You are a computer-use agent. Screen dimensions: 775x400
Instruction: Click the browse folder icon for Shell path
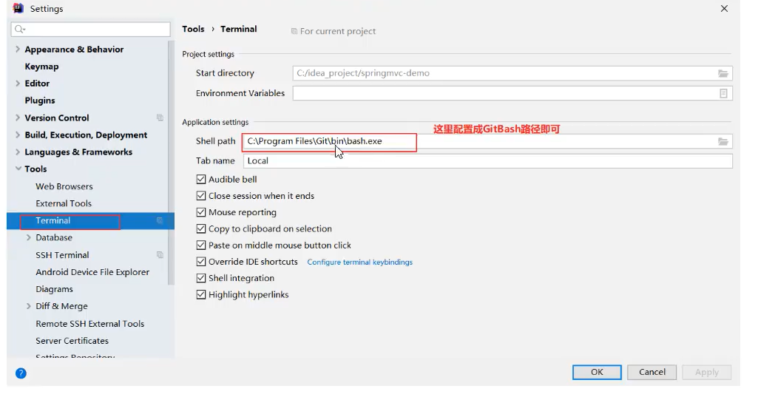point(723,141)
